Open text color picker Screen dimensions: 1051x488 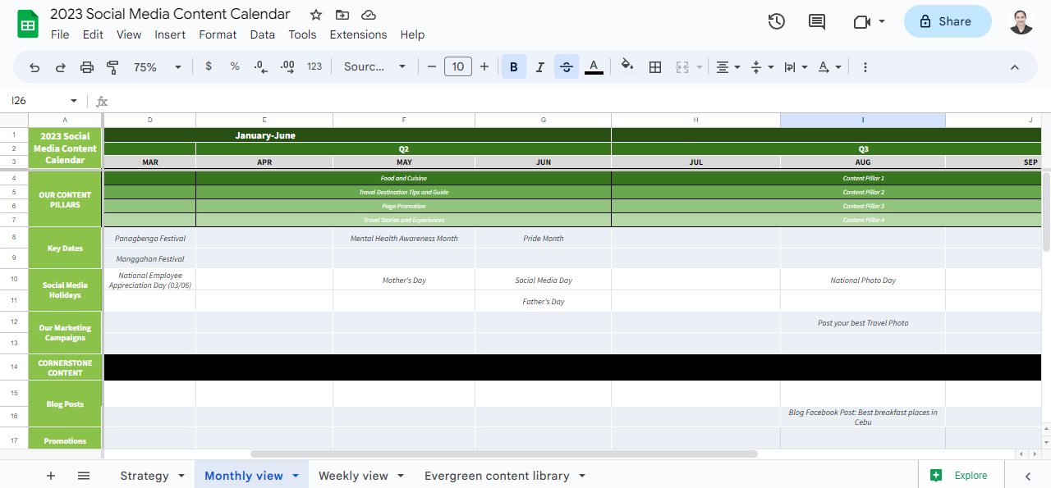click(x=594, y=67)
